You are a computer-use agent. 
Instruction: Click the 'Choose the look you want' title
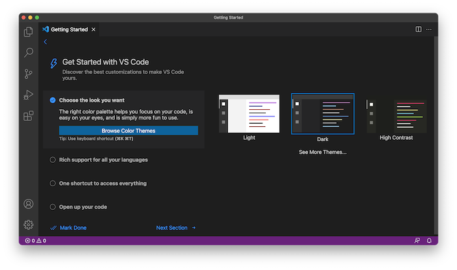(92, 100)
